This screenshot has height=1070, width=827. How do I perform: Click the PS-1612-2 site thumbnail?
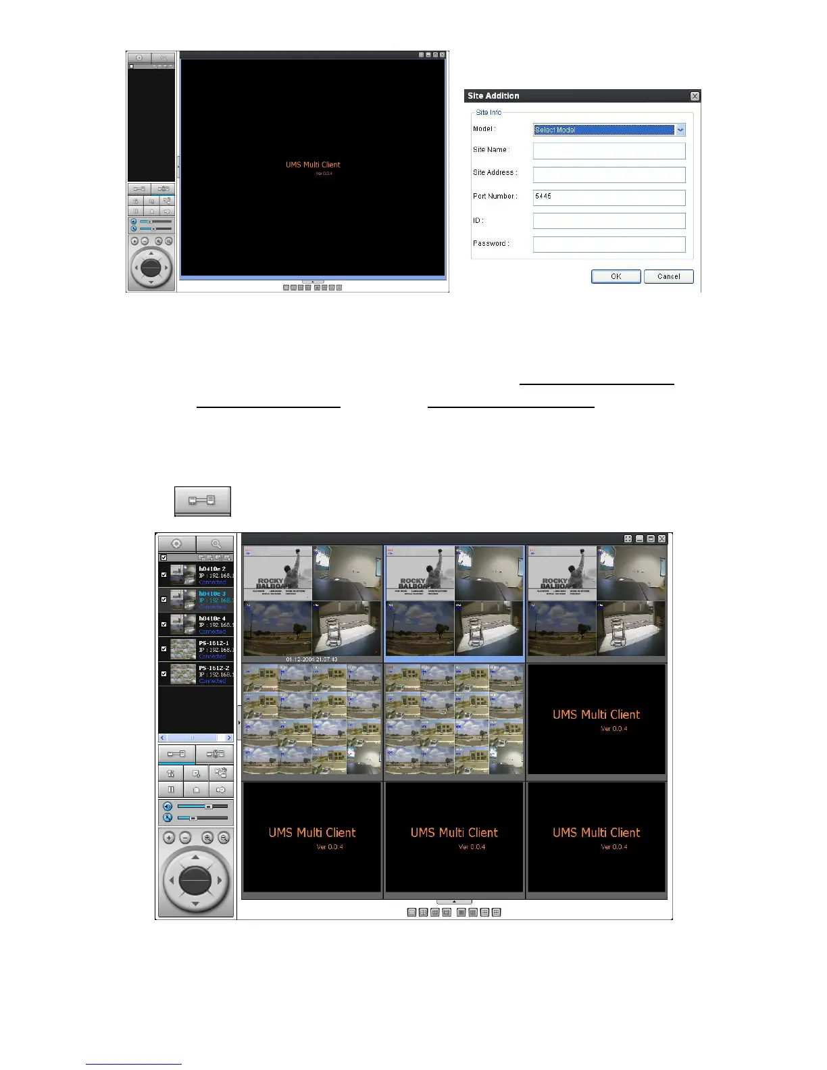coord(182,673)
